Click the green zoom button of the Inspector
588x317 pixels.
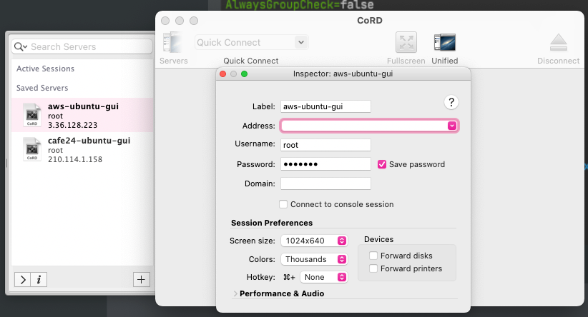coord(244,74)
